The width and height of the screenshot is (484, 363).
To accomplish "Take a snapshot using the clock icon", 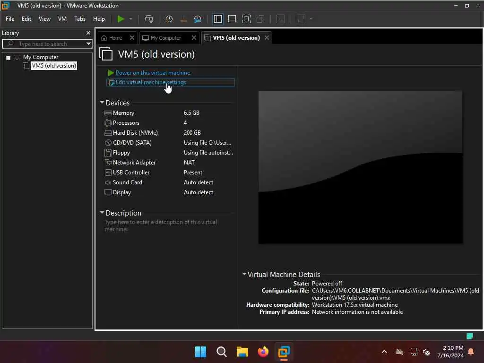I will coord(169,19).
